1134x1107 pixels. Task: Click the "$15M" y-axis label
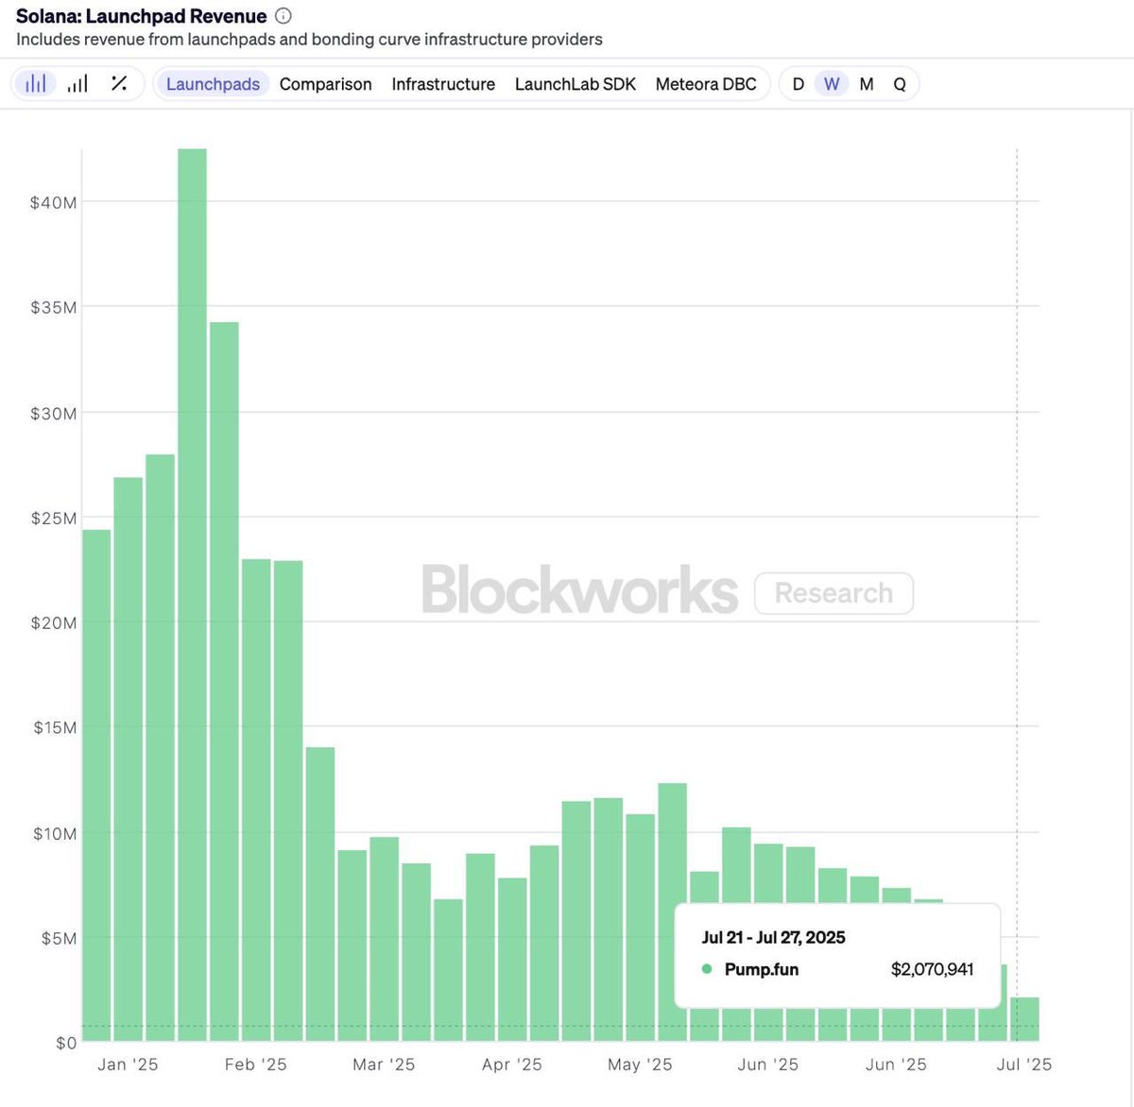pos(54,727)
